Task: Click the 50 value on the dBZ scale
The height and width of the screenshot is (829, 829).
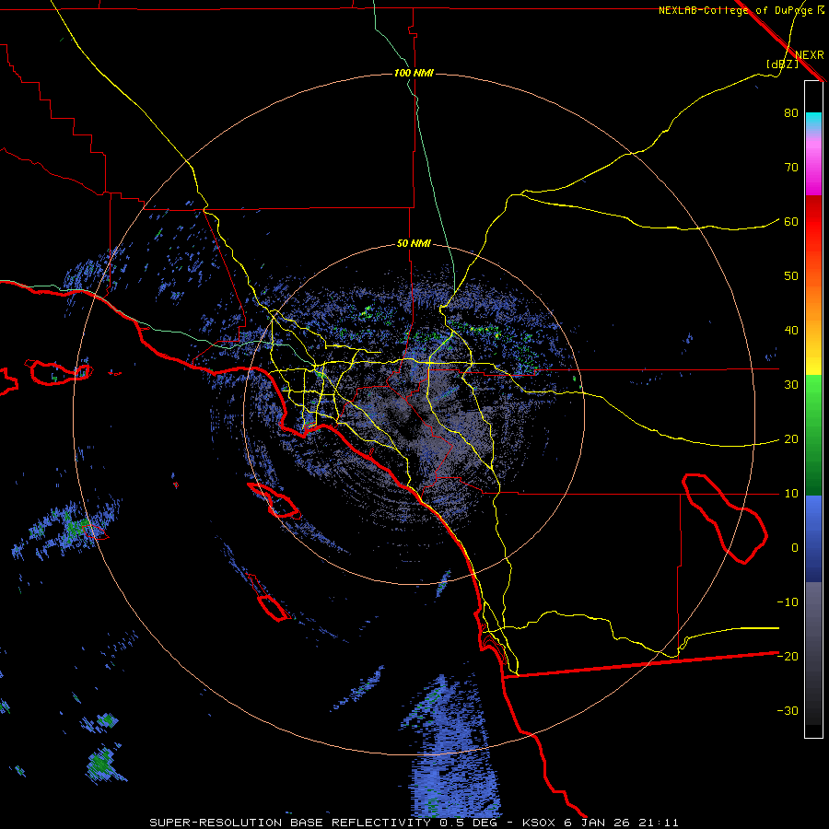Action: [x=791, y=276]
